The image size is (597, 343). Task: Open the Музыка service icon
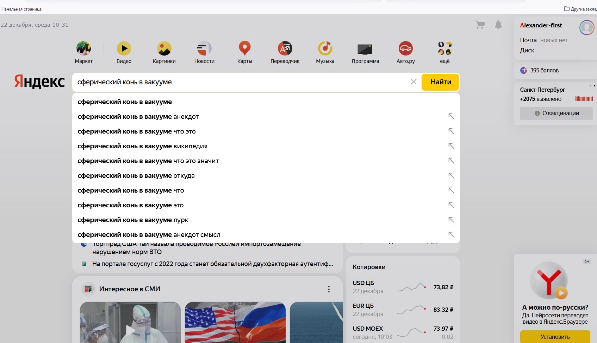pyautogui.click(x=325, y=48)
